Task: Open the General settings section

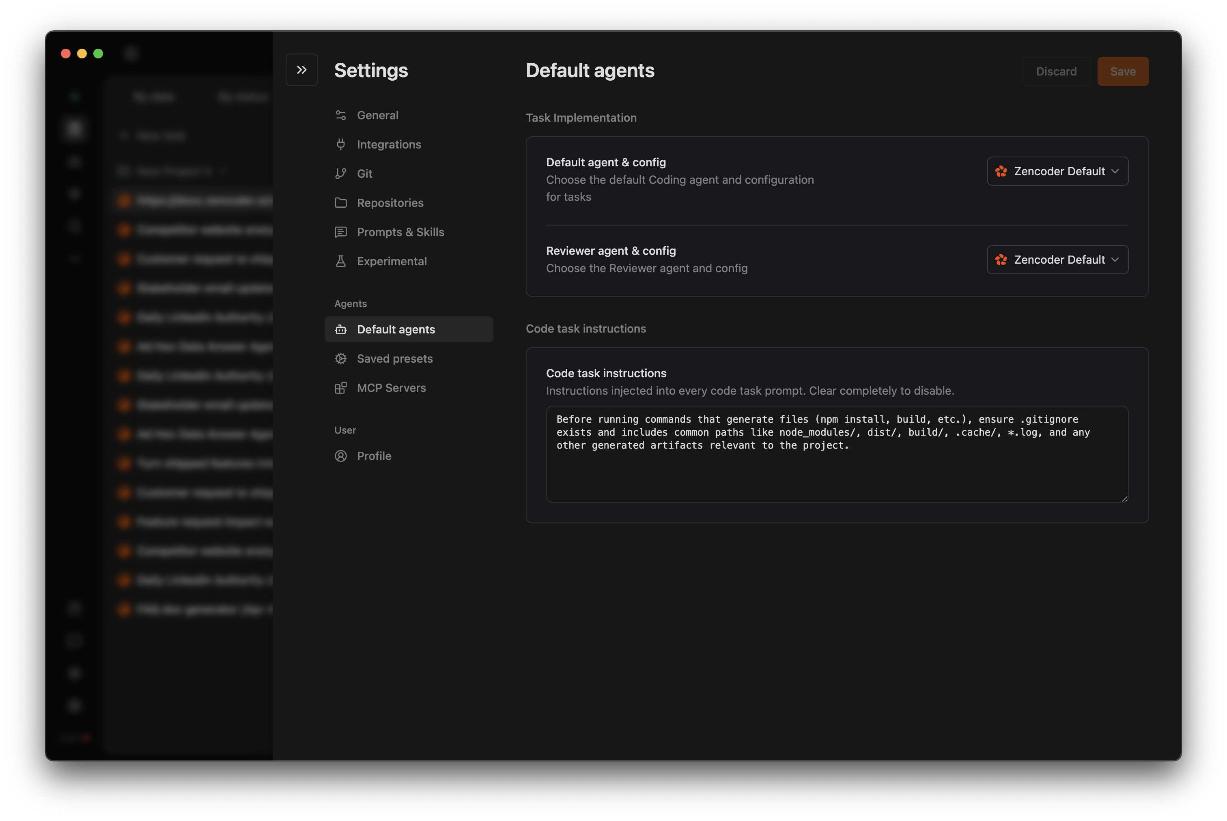Action: [377, 115]
